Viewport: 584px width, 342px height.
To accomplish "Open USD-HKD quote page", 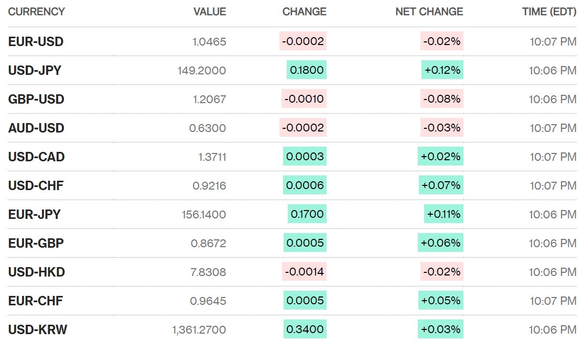I will pyautogui.click(x=36, y=272).
